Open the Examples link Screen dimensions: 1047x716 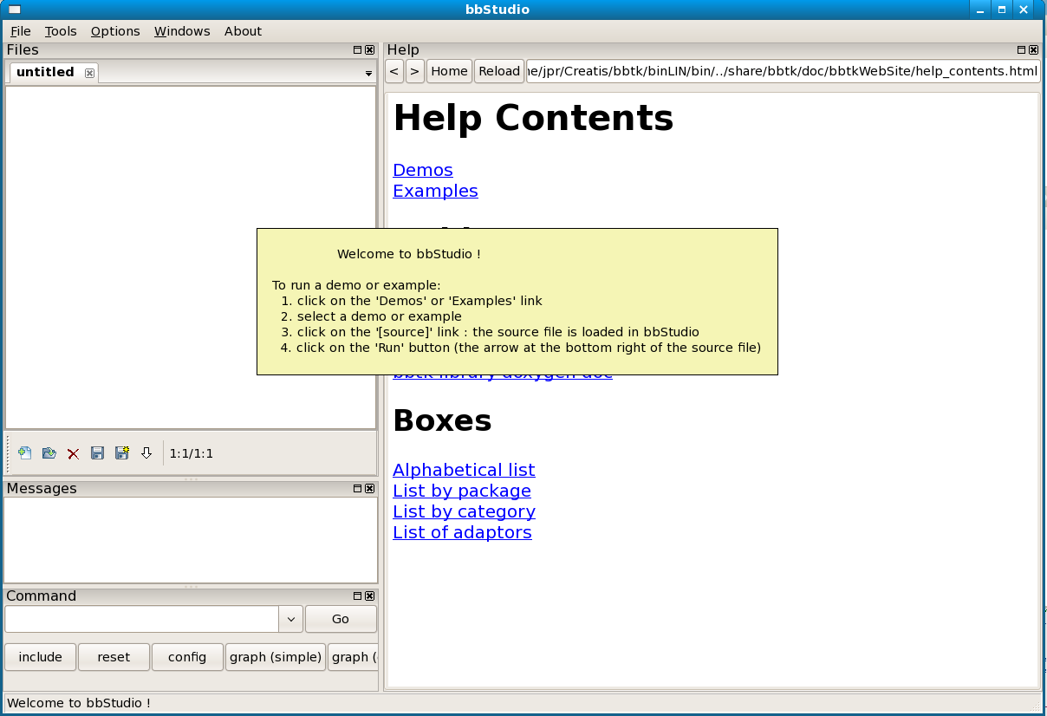(x=435, y=191)
